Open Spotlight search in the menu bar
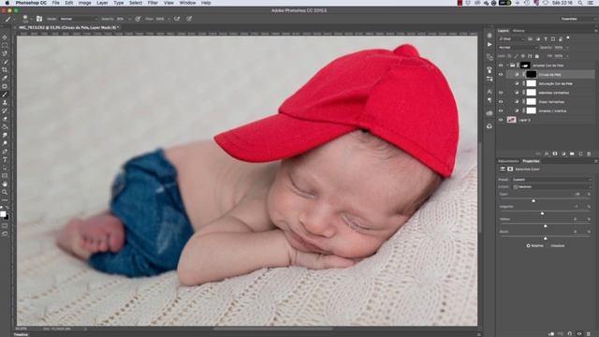This screenshot has width=599, height=337. coord(580,3)
